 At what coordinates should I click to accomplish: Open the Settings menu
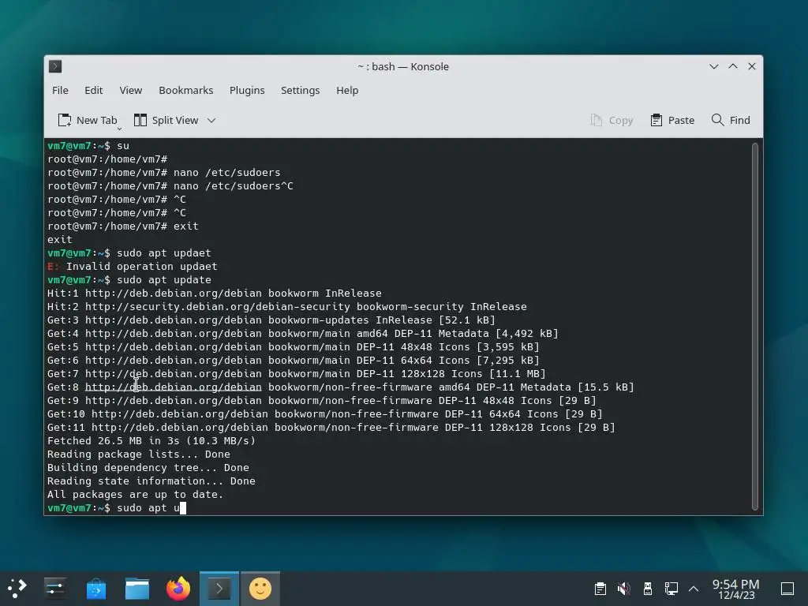[x=300, y=90]
